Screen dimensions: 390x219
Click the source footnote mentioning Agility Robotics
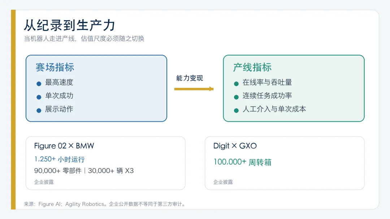(105, 204)
